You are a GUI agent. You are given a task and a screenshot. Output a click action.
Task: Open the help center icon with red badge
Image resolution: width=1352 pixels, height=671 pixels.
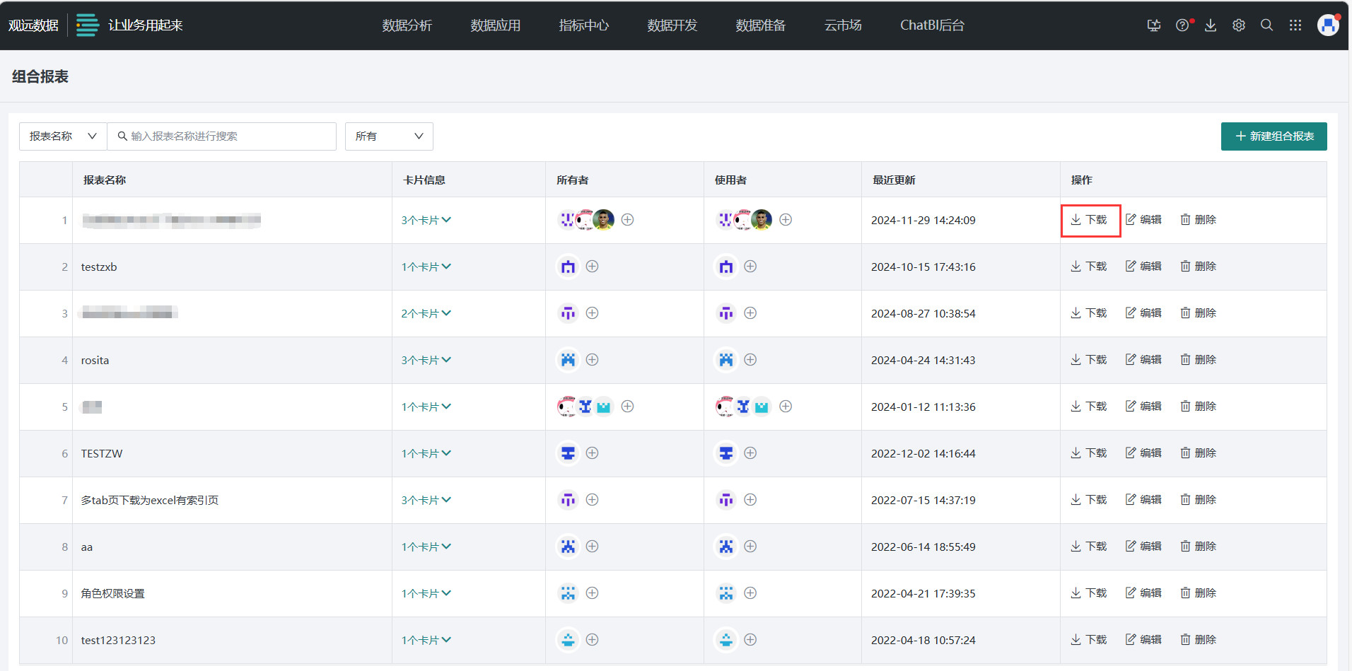point(1182,25)
